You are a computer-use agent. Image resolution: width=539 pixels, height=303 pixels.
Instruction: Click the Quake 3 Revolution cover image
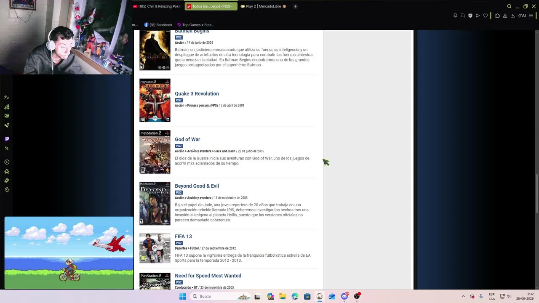pos(155,100)
